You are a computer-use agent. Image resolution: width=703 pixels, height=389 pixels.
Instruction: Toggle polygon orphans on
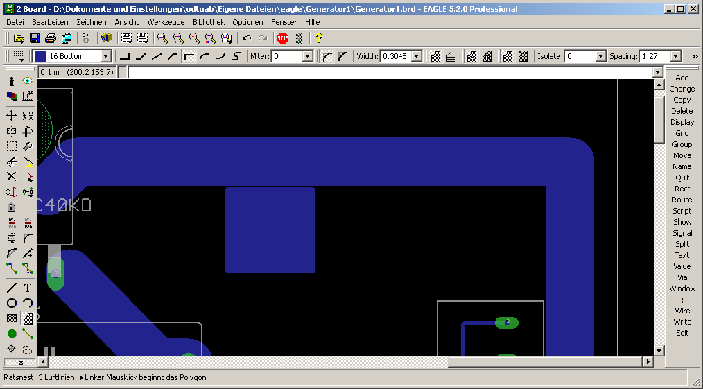point(523,56)
